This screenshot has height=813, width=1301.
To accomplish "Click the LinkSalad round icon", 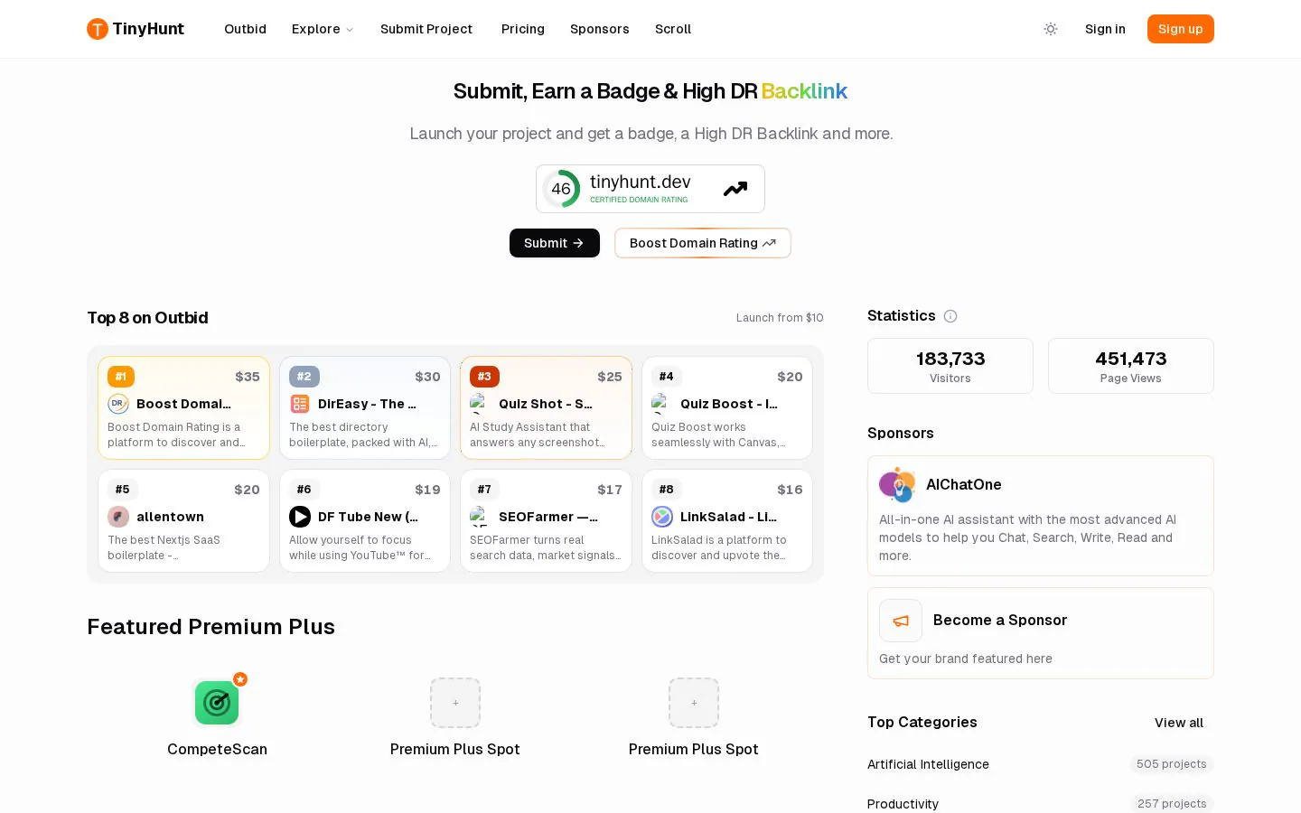I will tap(662, 517).
